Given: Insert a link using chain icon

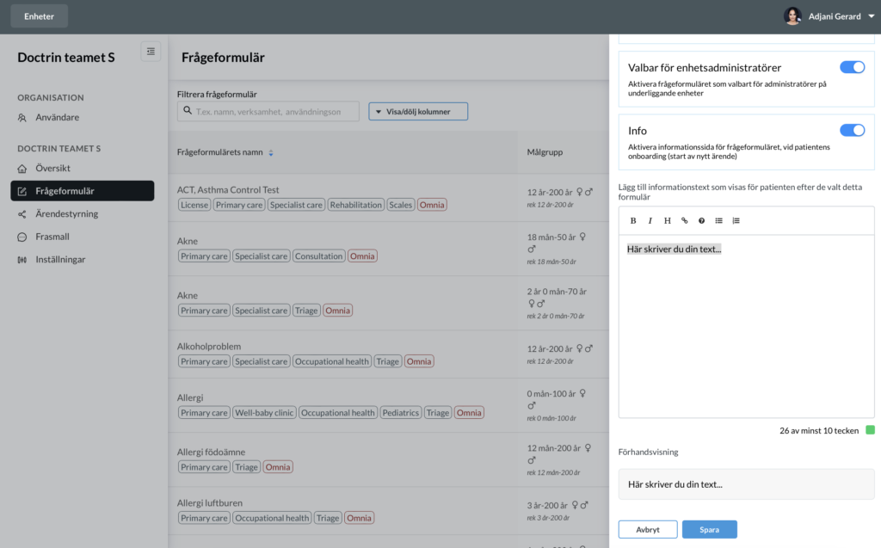Looking at the screenshot, I should (684, 221).
